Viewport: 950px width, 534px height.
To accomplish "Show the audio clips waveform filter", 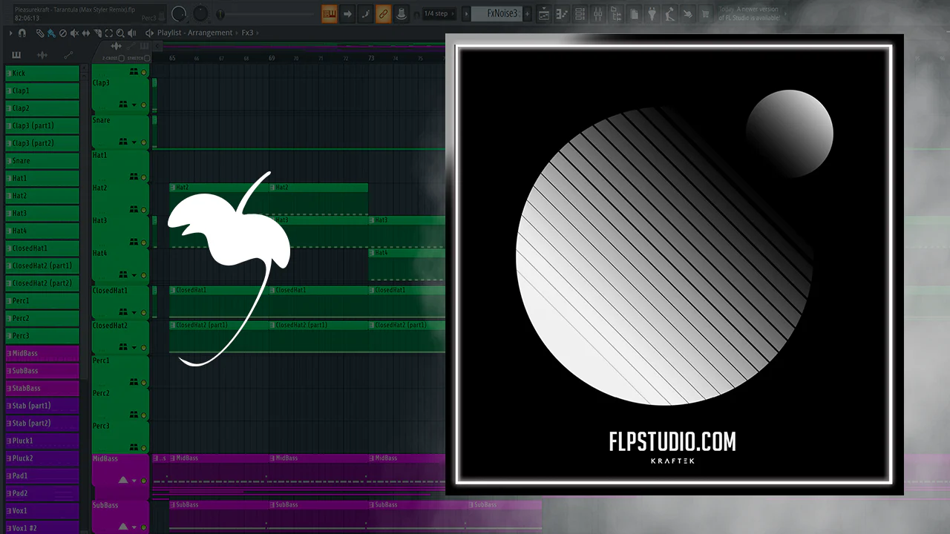I will click(x=42, y=55).
